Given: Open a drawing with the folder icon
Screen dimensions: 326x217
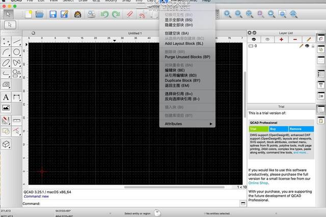Looking at the screenshot, I should [x=40, y=14].
